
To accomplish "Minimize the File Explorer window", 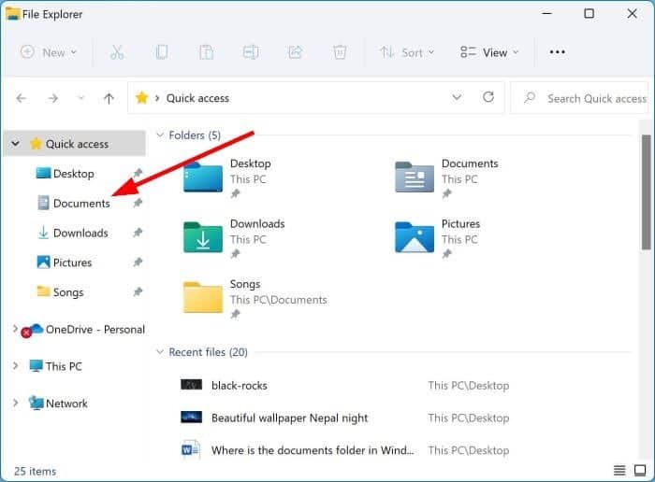I will pyautogui.click(x=546, y=14).
